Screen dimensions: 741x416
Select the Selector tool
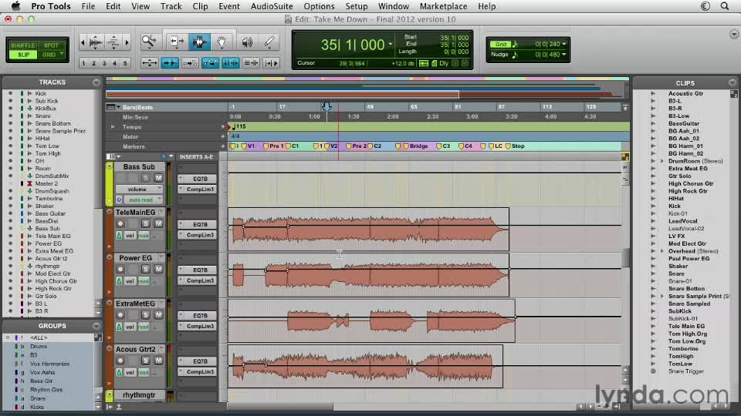click(199, 42)
